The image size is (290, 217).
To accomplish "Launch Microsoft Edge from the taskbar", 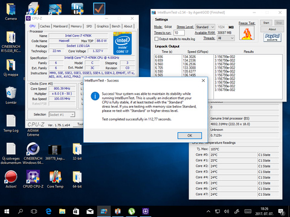I will [48, 212].
